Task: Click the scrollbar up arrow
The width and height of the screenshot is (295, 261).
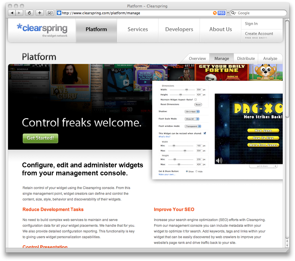Action: click(x=287, y=241)
